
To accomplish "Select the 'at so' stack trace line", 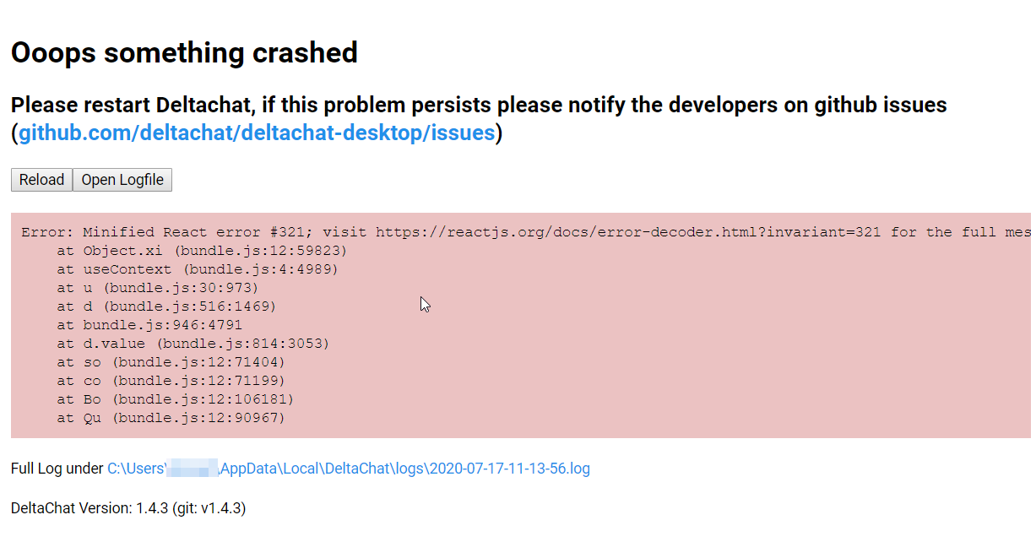I will (171, 362).
